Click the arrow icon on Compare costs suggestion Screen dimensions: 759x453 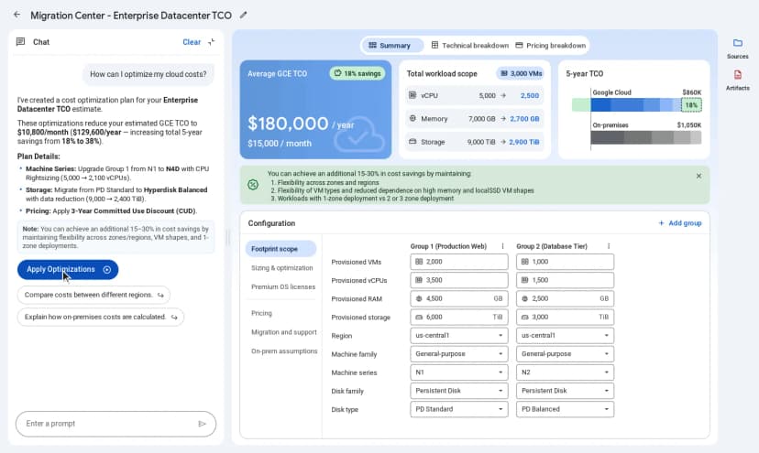click(160, 295)
